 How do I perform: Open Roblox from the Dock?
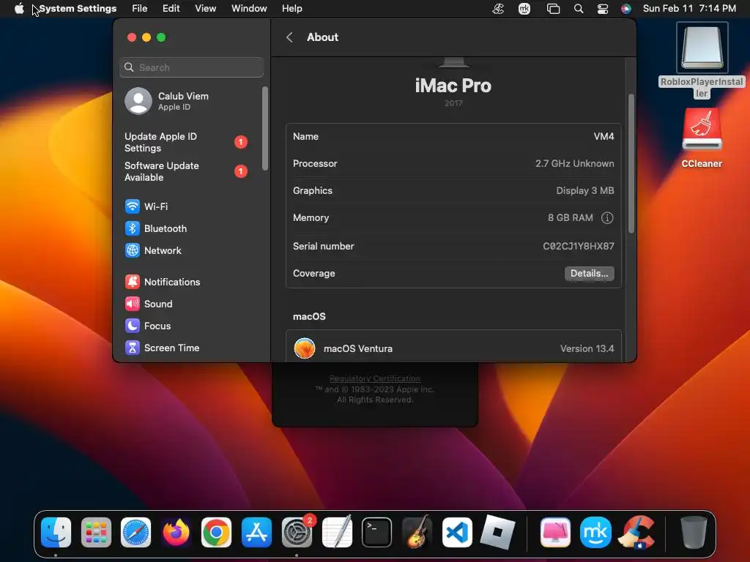click(x=497, y=532)
